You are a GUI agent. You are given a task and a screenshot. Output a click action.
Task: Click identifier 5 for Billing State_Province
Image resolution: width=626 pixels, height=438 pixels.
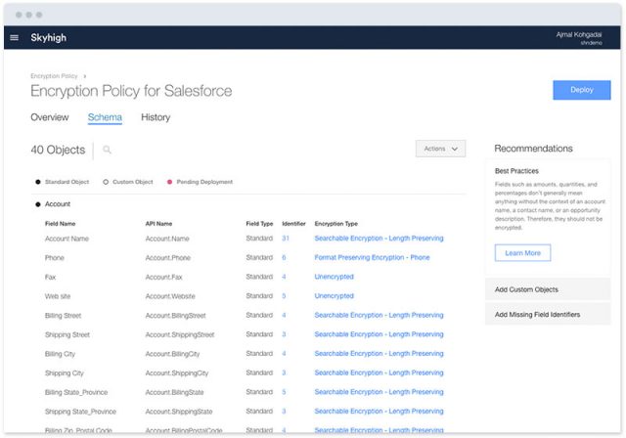284,392
